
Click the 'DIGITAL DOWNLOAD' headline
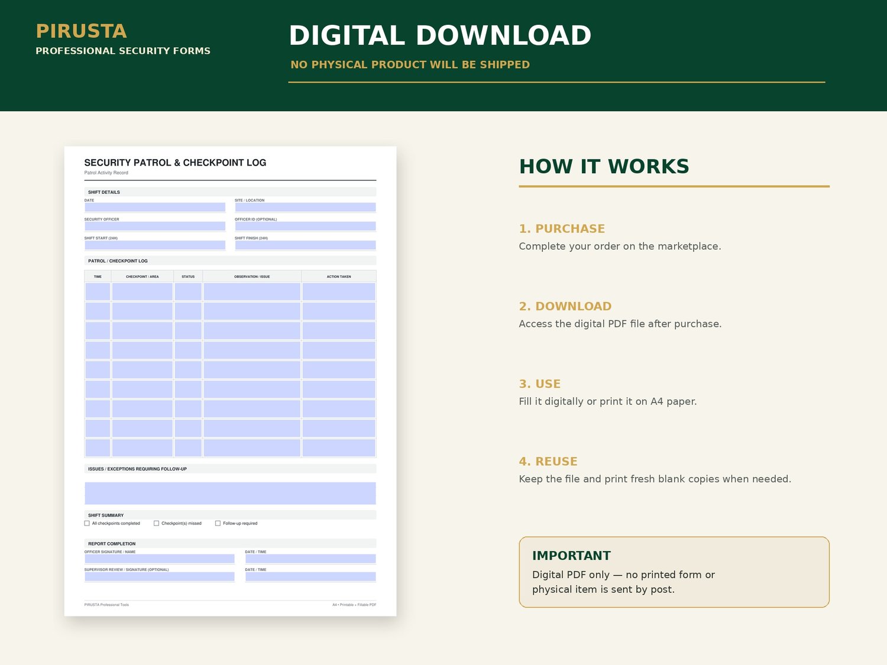click(440, 35)
